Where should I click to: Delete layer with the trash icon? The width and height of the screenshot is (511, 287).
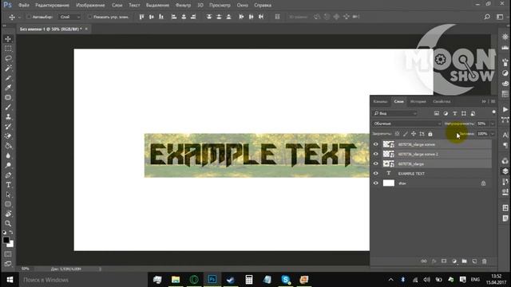[x=485, y=261]
